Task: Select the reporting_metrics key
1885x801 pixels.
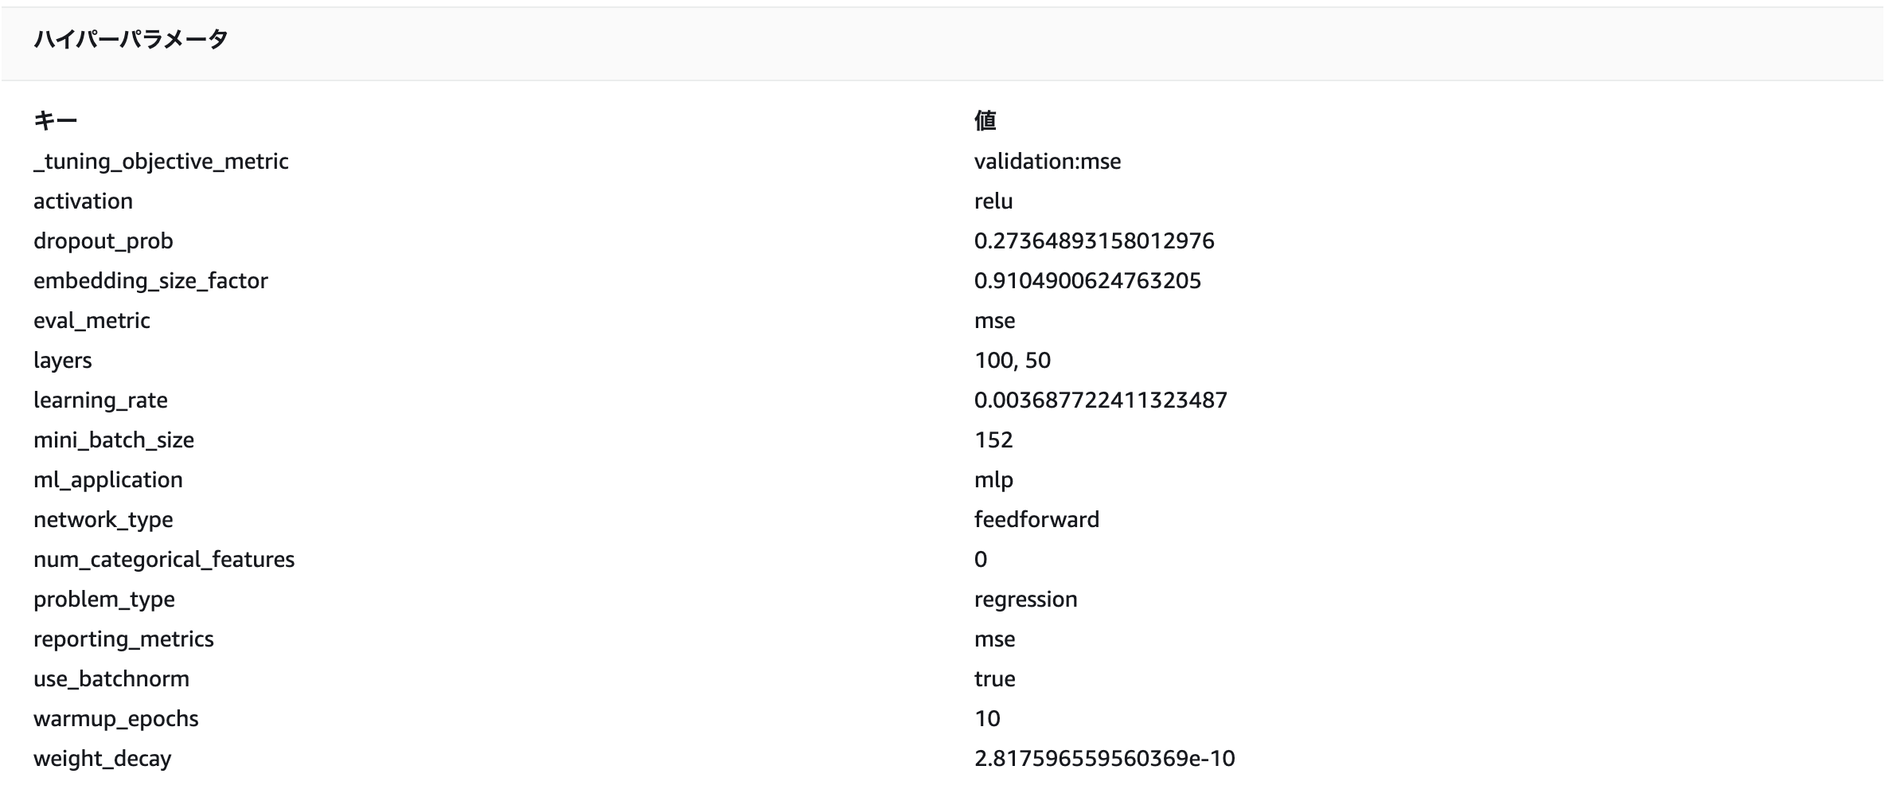Action: [x=123, y=639]
